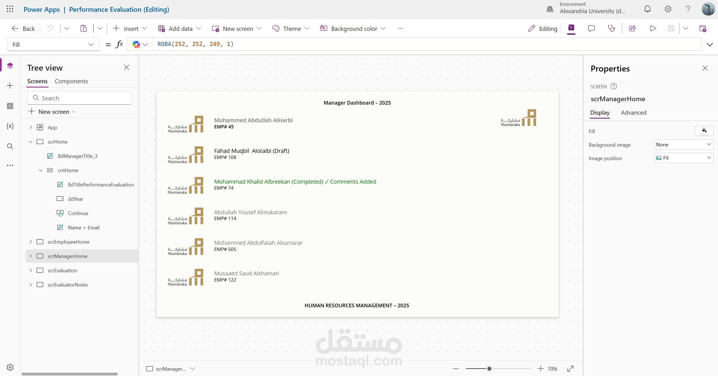This screenshot has height=376, width=718.
Task: Switch to the Advanced properties tab
Action: click(x=634, y=112)
